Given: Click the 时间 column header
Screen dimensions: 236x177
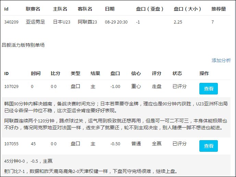Looking at the screenshot, I should click(x=36, y=73).
